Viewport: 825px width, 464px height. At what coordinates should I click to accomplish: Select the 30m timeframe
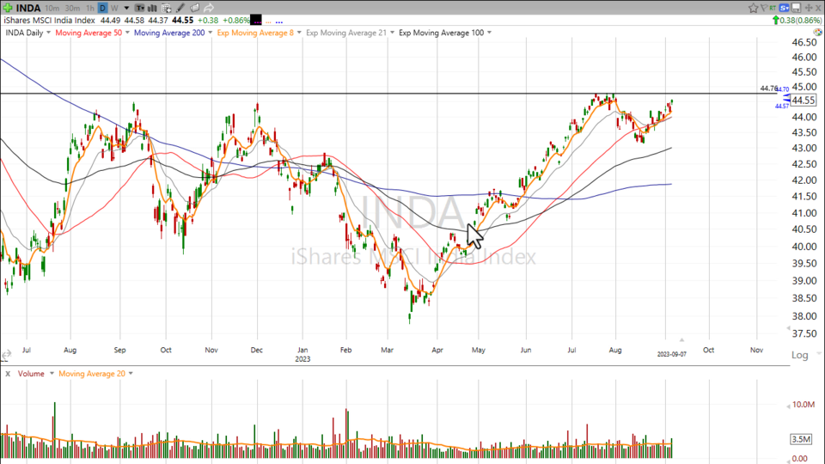72,8
